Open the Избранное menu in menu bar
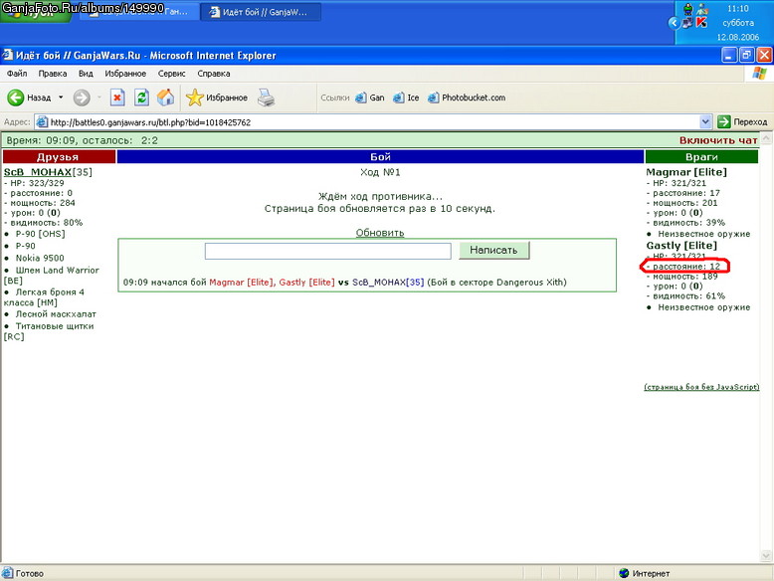The height and width of the screenshot is (581, 774). 125,74
